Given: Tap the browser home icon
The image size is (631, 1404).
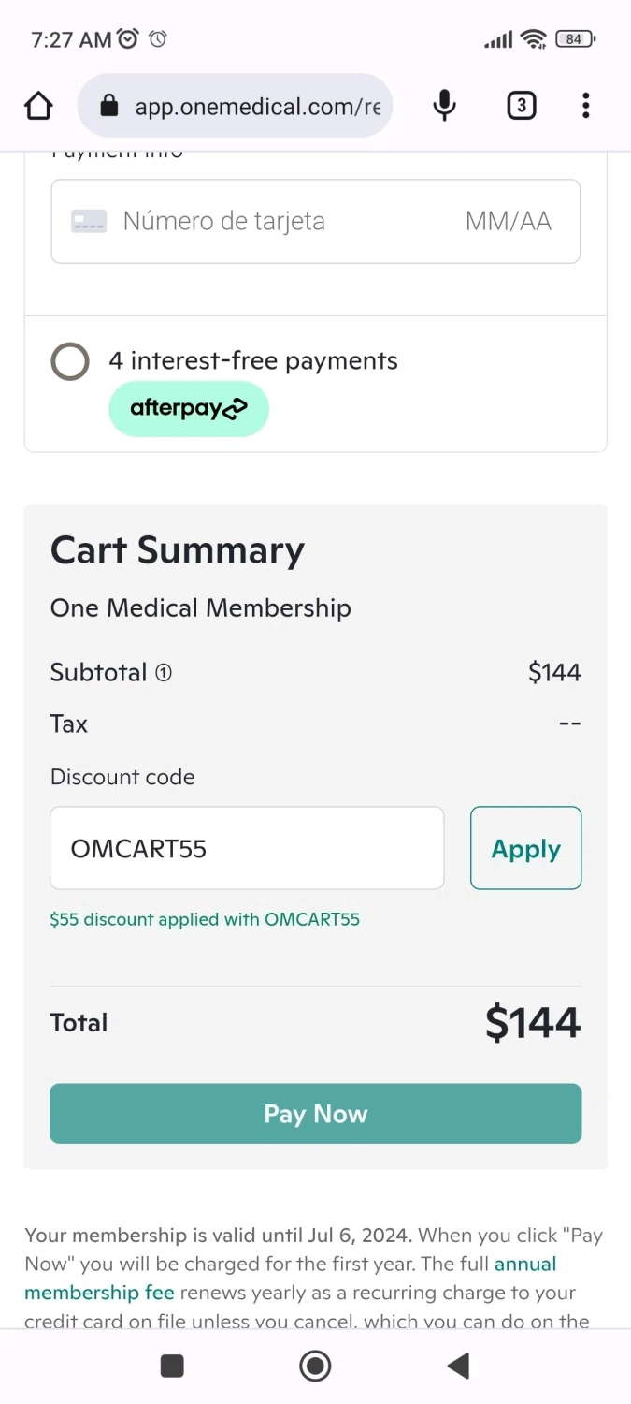Looking at the screenshot, I should coord(38,106).
